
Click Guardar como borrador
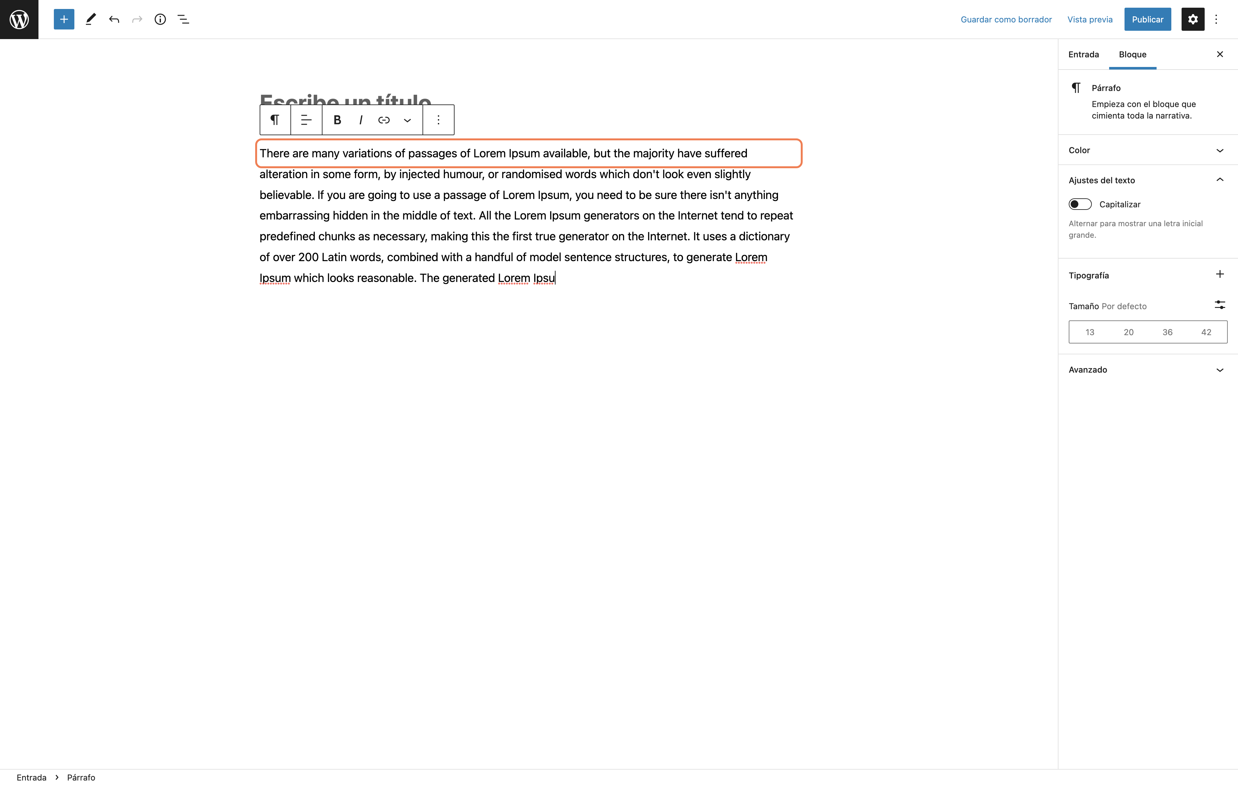coord(1006,20)
